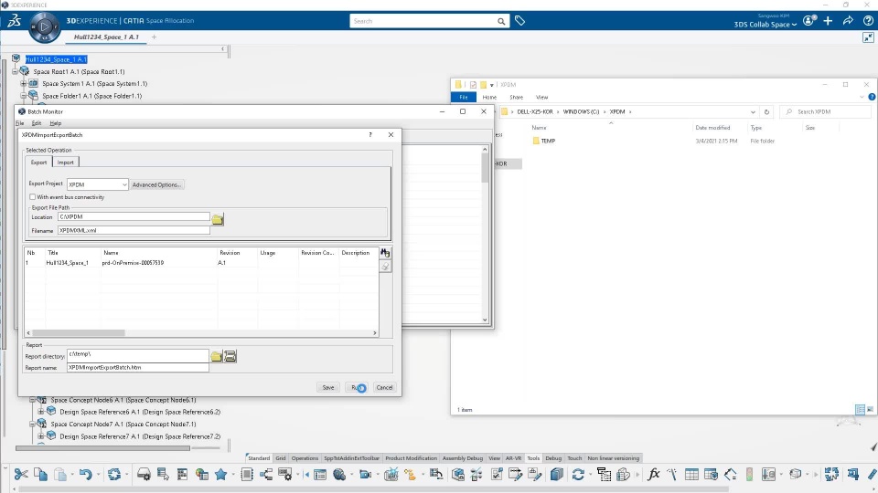The image size is (878, 493).
Task: Click the refresh arrows icon in Tools toolbar
Action: tap(578, 475)
